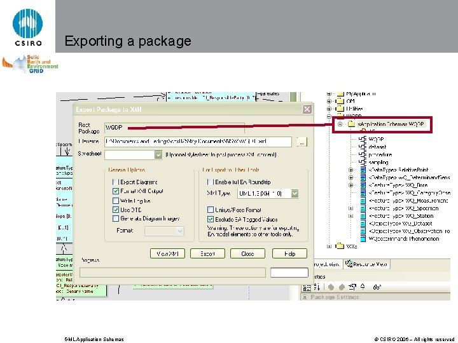Image resolution: width=458 pixels, height=343 pixels.
Task: Enable Generate Diagram Images checkbox
Action: [116, 219]
